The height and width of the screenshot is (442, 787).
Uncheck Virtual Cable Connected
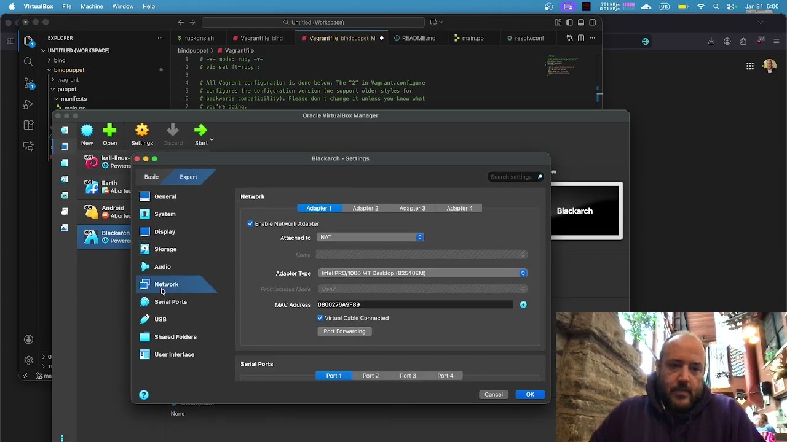320,318
